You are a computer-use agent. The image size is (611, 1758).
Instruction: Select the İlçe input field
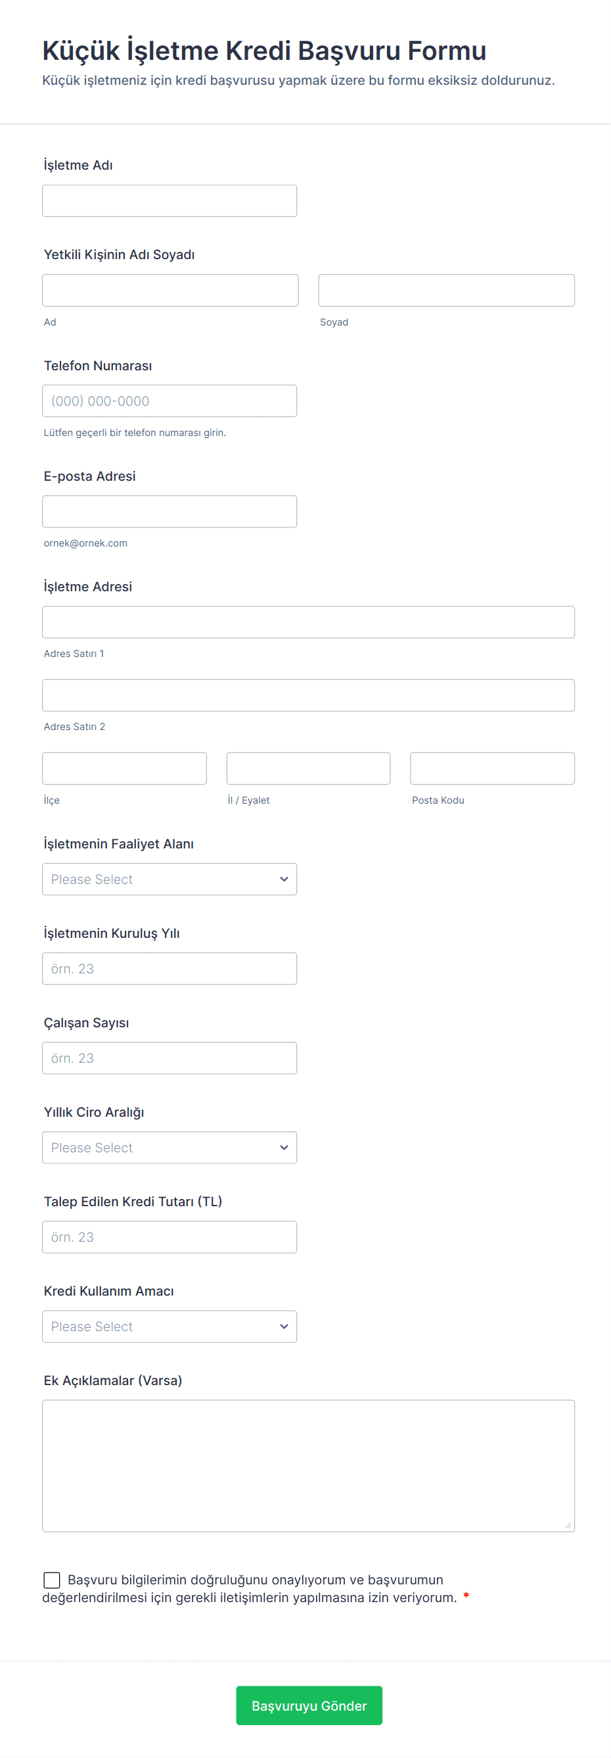coord(124,768)
